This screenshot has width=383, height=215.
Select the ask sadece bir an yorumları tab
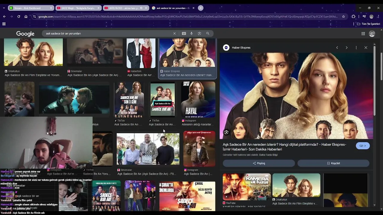(x=173, y=8)
